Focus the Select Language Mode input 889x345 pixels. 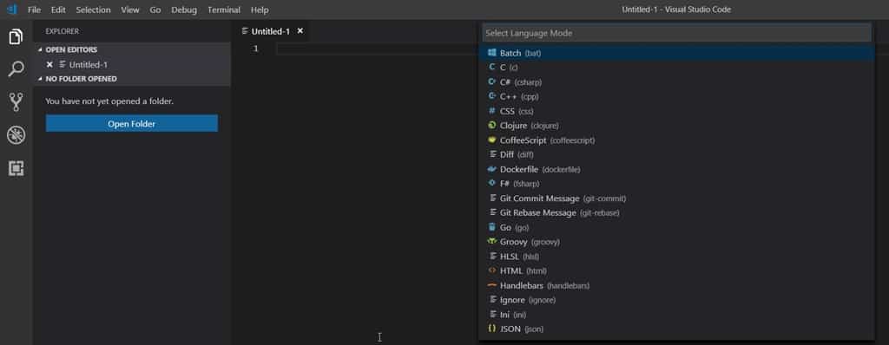coord(675,33)
